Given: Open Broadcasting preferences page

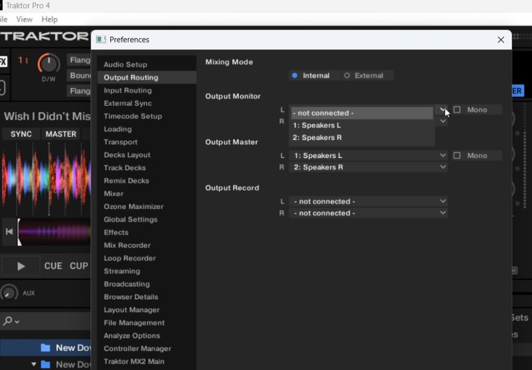Looking at the screenshot, I should (147, 284).
